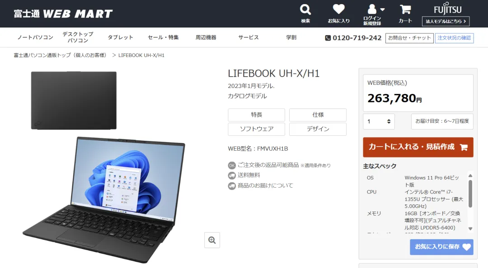The height and width of the screenshot is (268, 488).
Task: Click the FUJITSU brand logo
Action: pos(447,9)
